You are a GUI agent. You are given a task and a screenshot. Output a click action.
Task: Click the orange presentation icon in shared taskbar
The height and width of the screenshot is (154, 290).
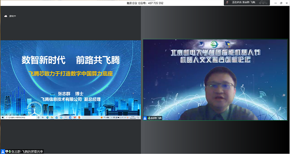(x=79, y=117)
